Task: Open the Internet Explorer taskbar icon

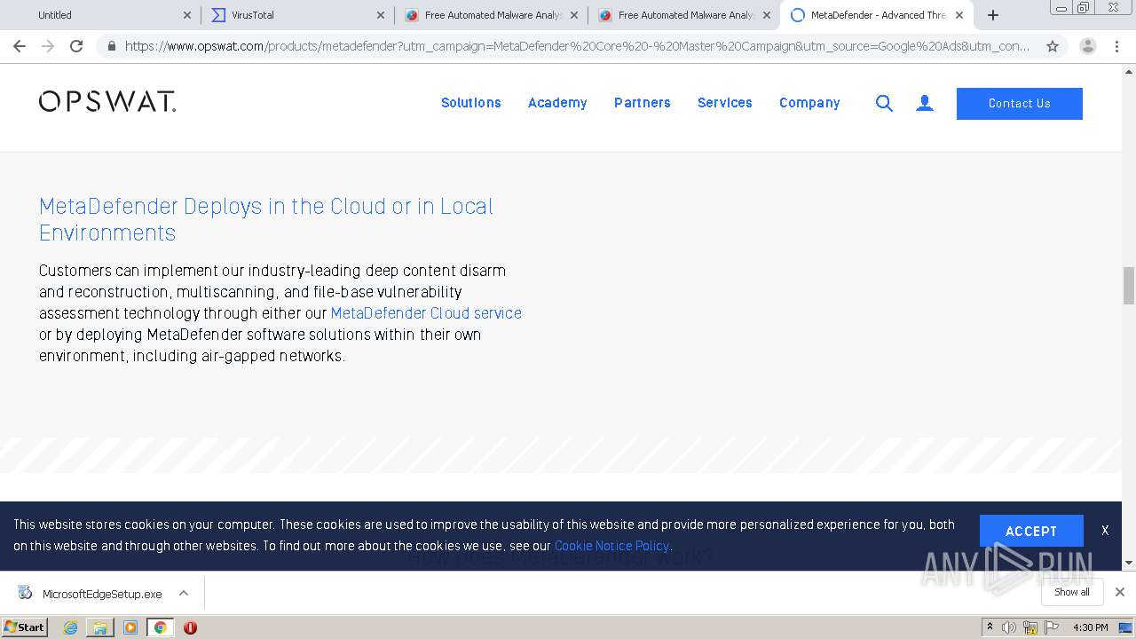Action: tap(70, 627)
